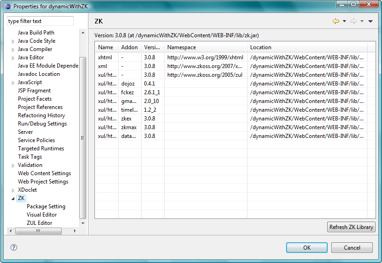Open JSP Fragment properties page
This screenshot has height=263, width=382.
[x=35, y=91]
